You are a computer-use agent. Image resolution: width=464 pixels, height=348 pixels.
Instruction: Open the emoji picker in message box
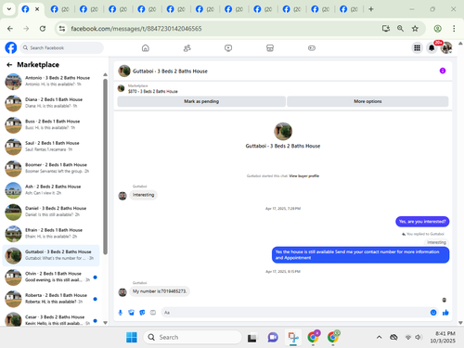tap(433, 313)
